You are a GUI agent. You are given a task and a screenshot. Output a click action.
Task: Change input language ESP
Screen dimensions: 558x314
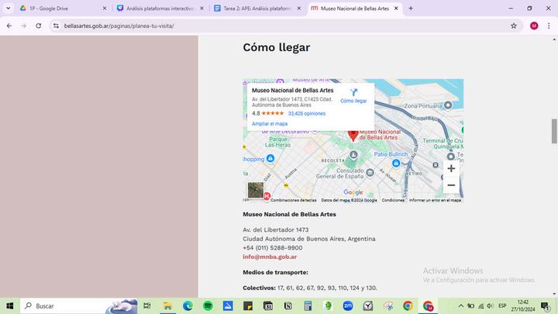[502, 305]
